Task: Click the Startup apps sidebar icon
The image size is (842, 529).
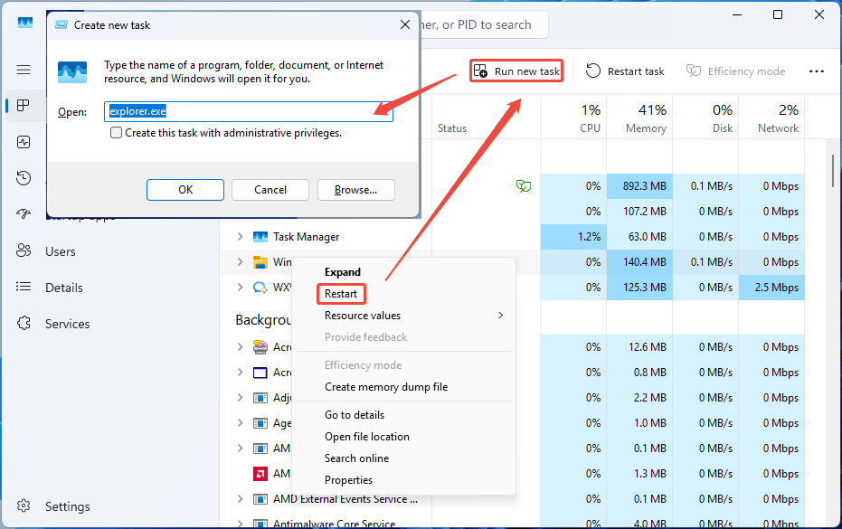Action: (24, 213)
